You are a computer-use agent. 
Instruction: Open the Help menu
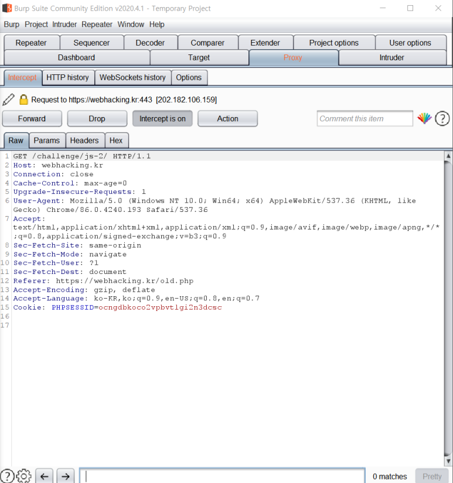pos(156,25)
